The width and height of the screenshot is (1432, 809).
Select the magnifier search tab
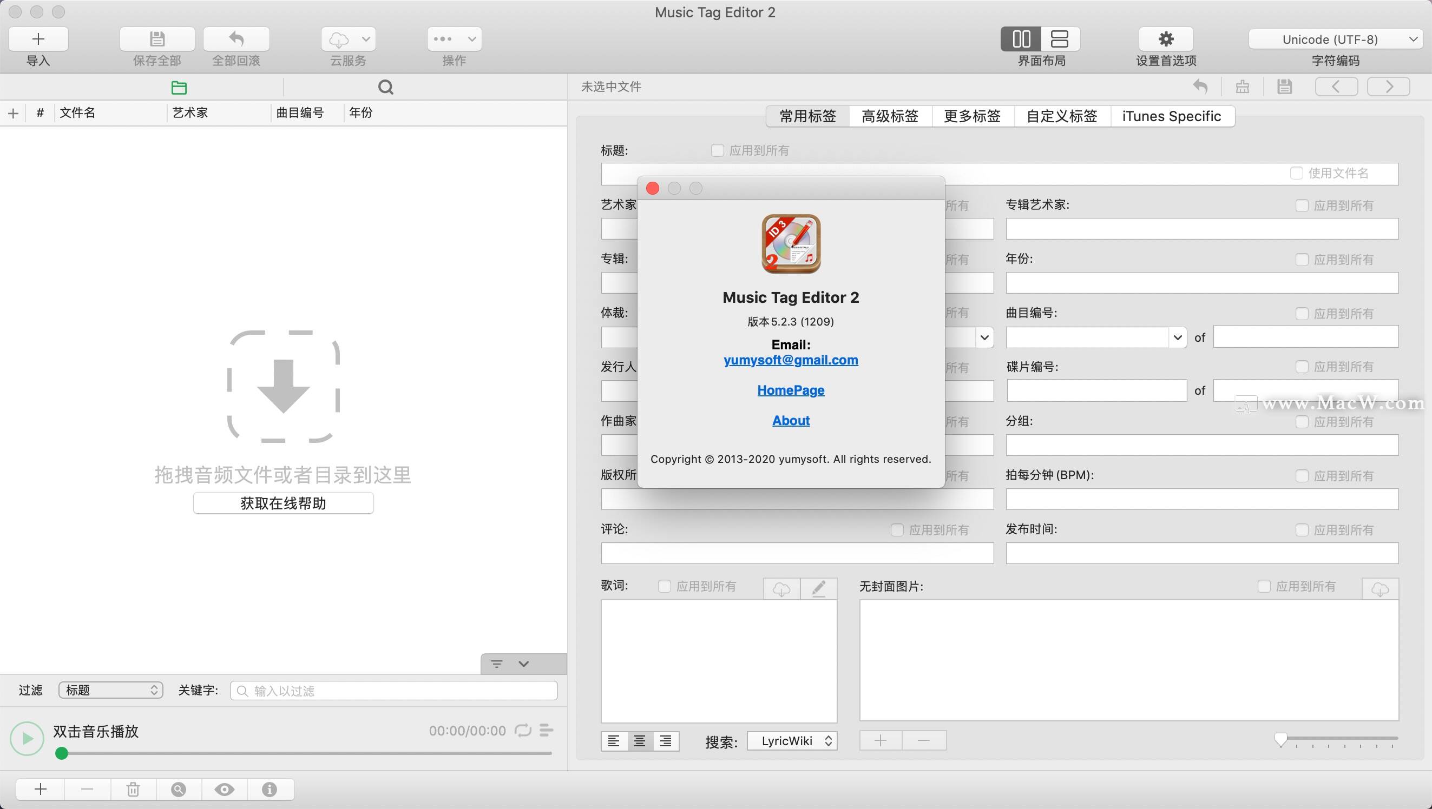click(385, 87)
